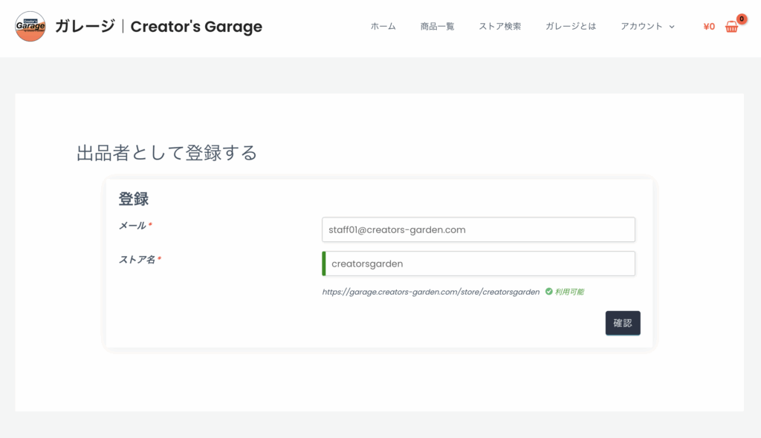
Task: Expand the アカウント dropdown chevron
Action: [x=672, y=27]
